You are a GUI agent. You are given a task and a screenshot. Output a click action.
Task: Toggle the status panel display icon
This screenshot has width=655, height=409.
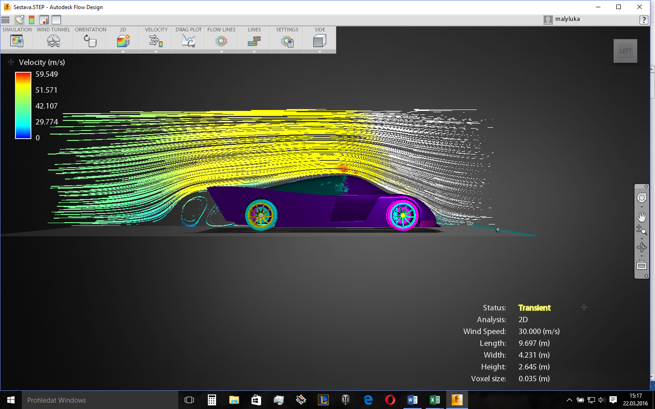tap(44, 20)
